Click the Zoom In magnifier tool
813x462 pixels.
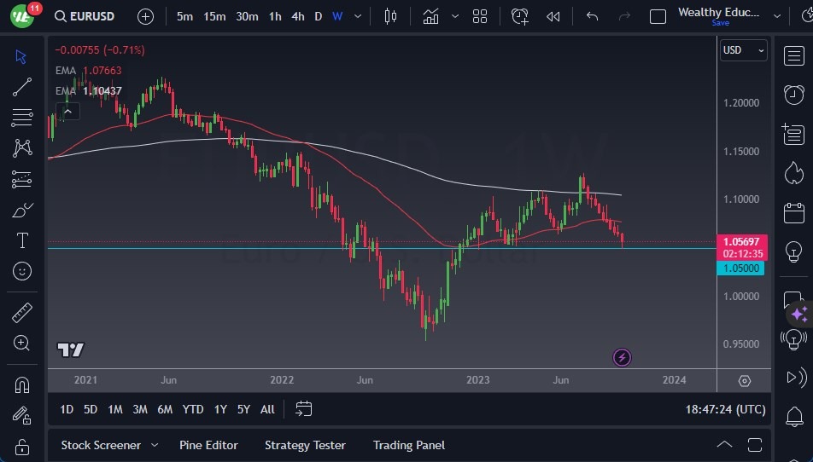click(x=22, y=343)
